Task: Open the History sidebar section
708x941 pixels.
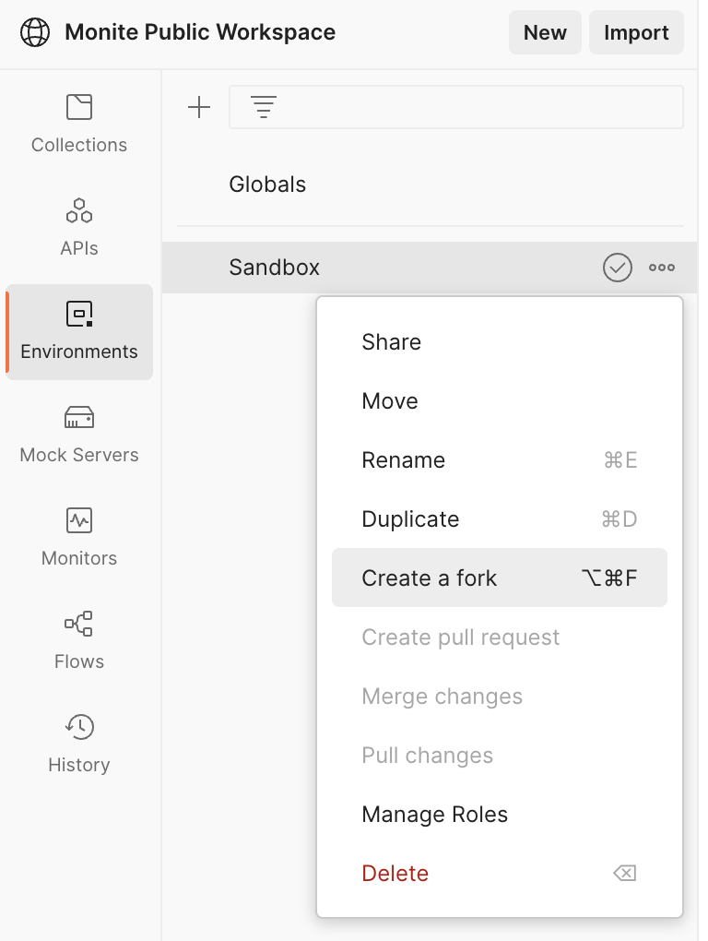Action: [x=79, y=743]
